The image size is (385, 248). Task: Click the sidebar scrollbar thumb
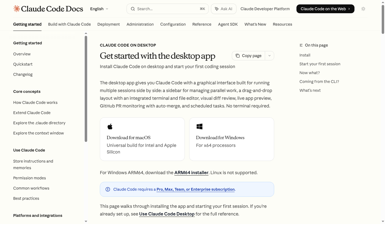pyautogui.click(x=86, y=89)
